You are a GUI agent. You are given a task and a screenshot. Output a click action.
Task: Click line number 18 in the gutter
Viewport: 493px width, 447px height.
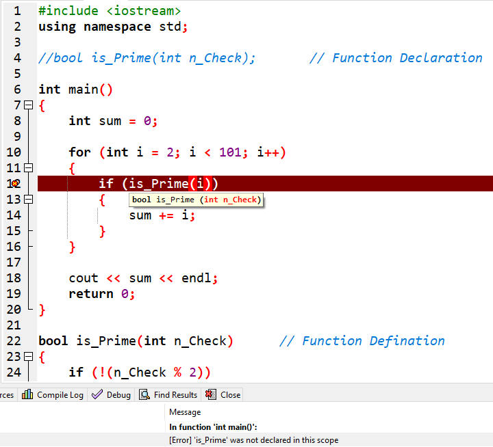14,278
